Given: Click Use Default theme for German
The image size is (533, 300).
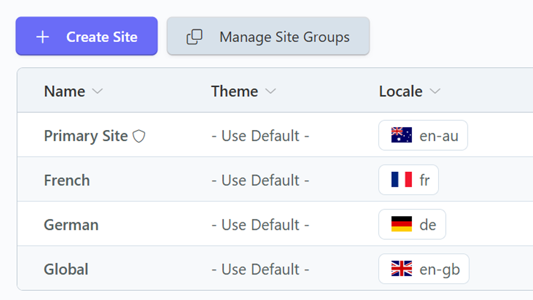Looking at the screenshot, I should click(x=260, y=225).
